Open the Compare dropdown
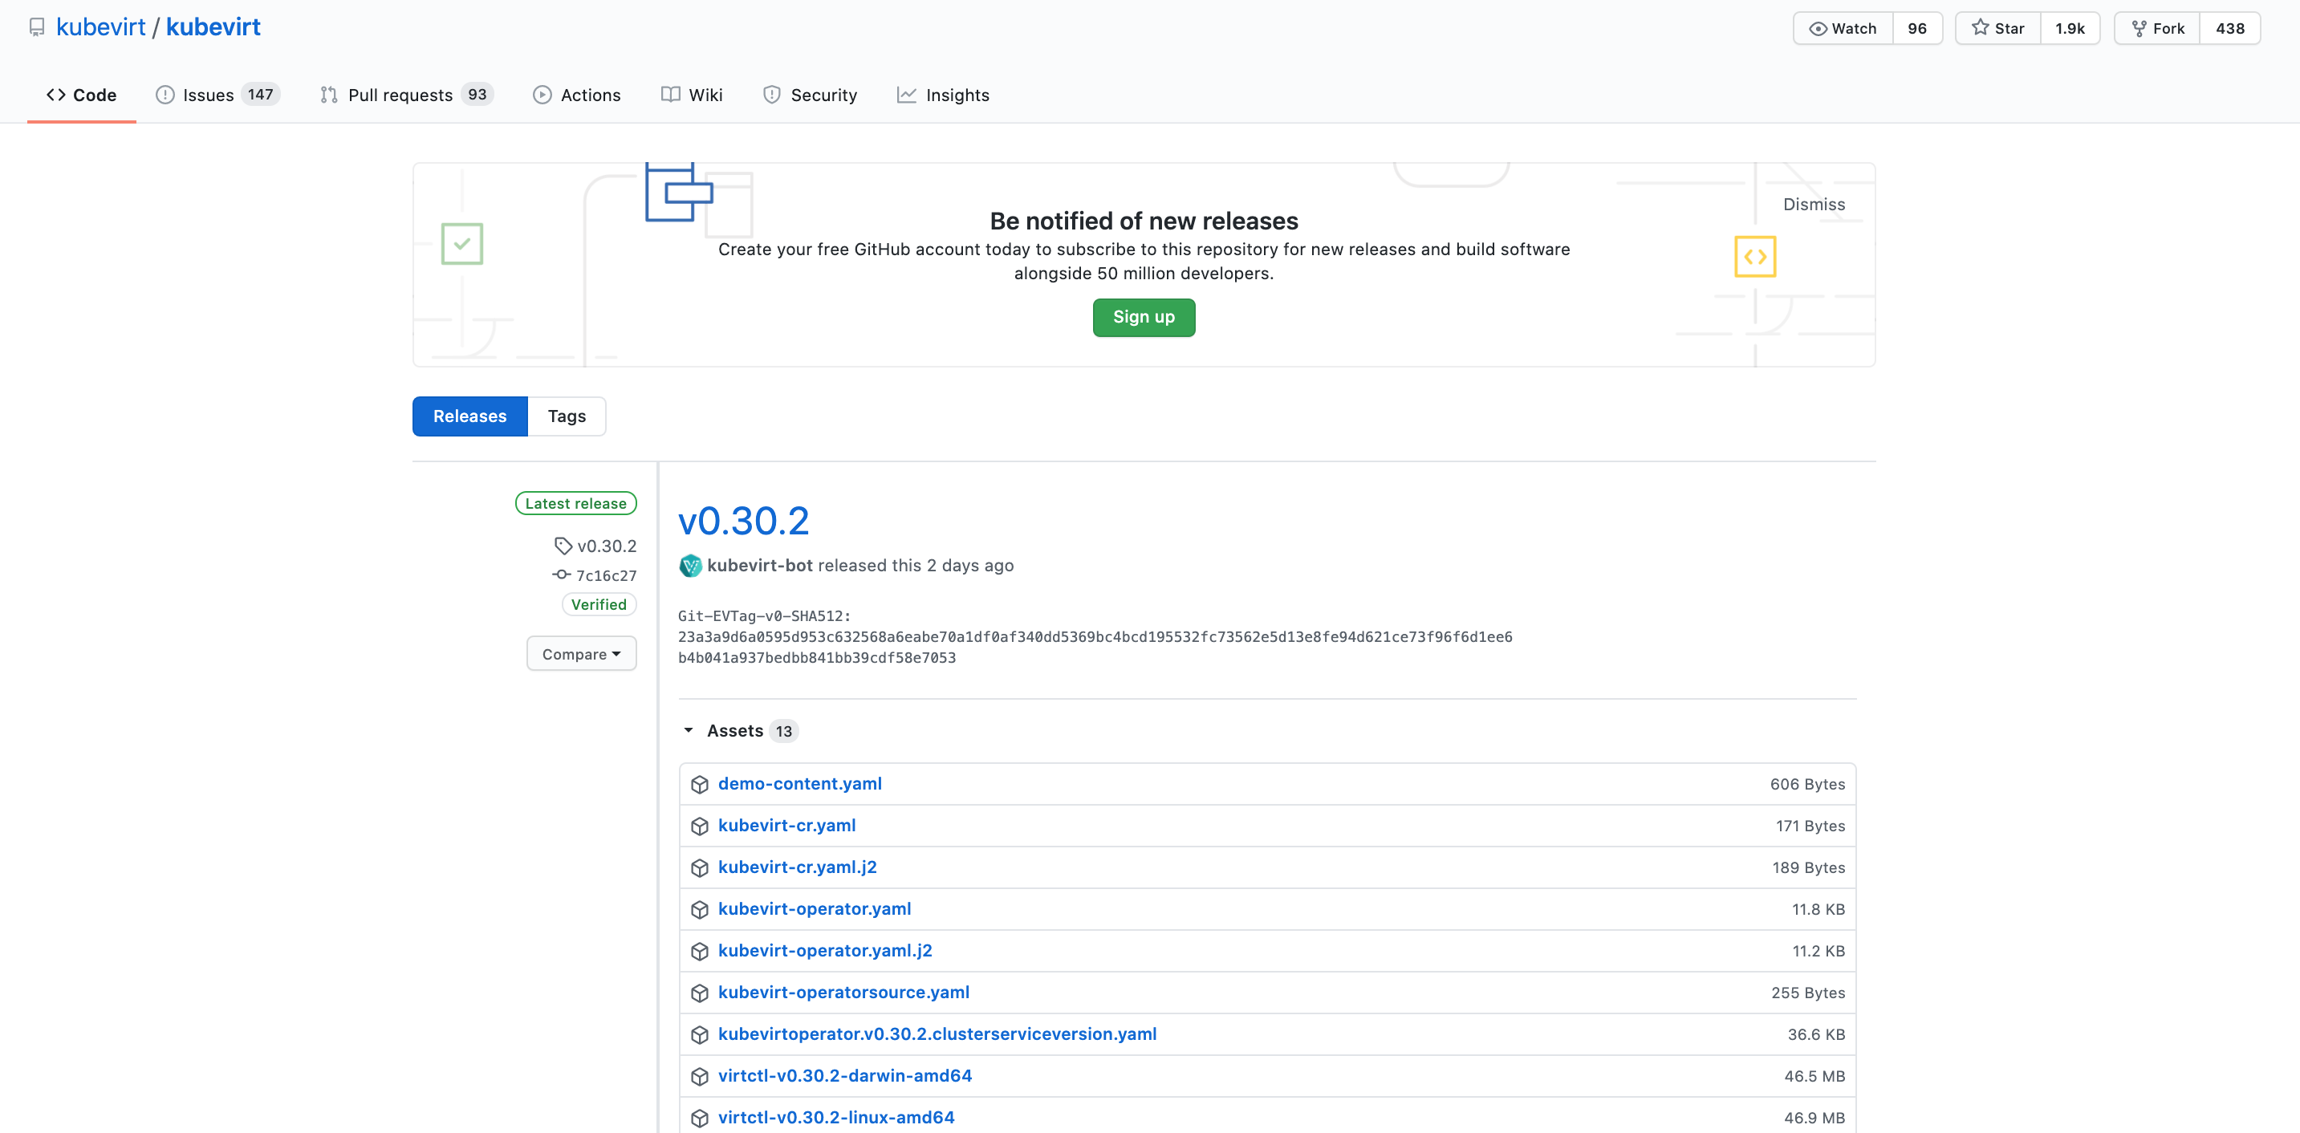This screenshot has height=1133, width=2300. (x=581, y=655)
